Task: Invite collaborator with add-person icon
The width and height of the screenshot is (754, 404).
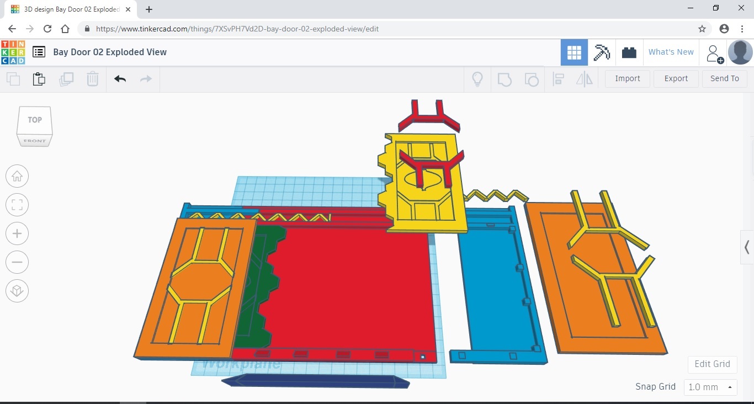Action: [714, 54]
